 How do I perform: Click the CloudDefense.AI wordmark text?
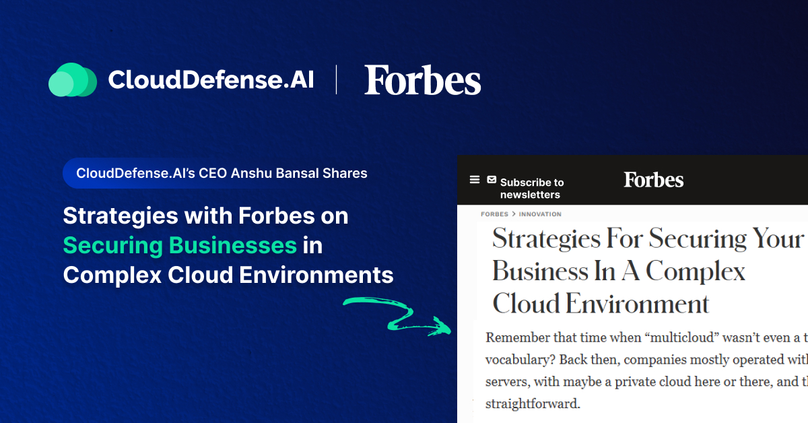point(211,80)
